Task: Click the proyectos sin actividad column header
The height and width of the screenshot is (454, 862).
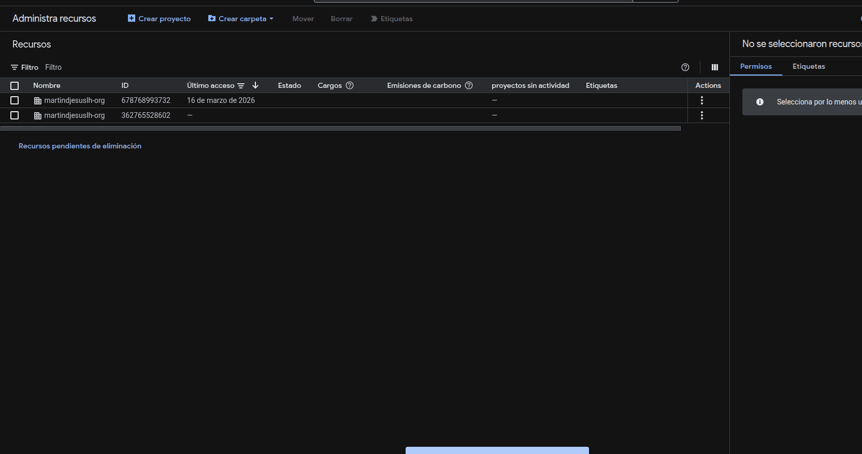Action: point(530,85)
